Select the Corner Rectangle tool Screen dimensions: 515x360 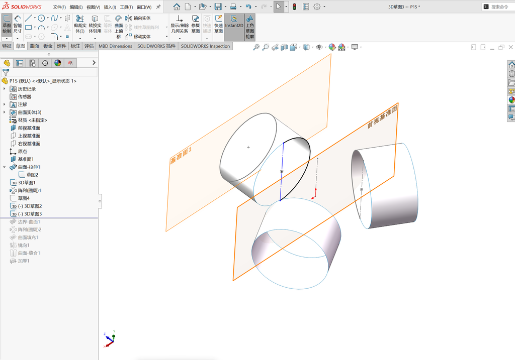click(29, 27)
